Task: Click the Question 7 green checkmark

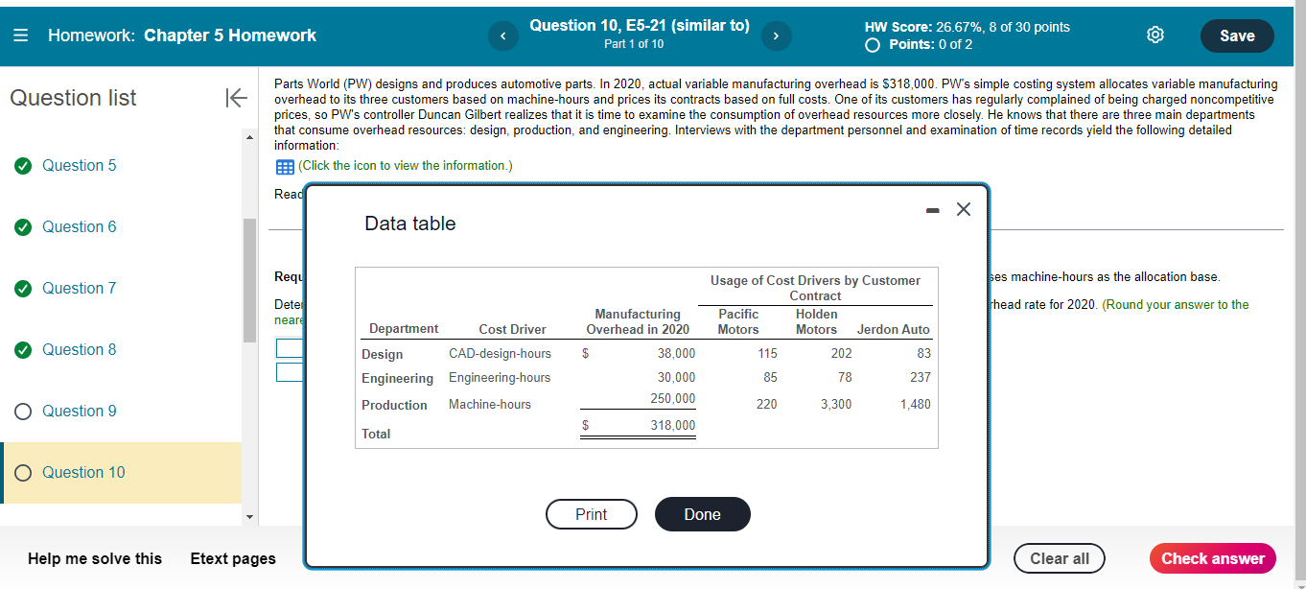Action: [x=22, y=288]
